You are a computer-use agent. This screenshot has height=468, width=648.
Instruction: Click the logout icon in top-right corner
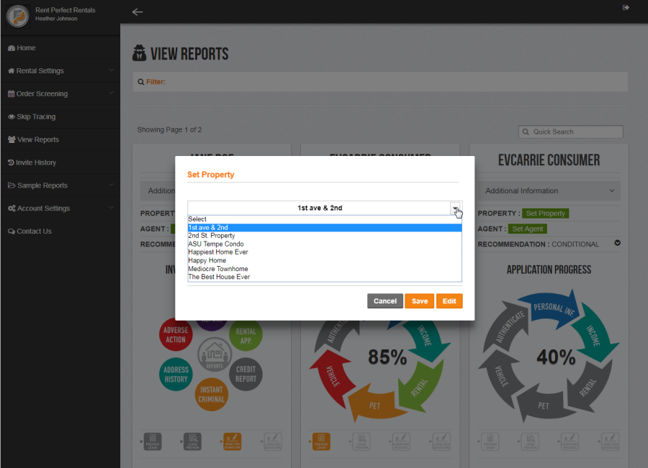[626, 7]
